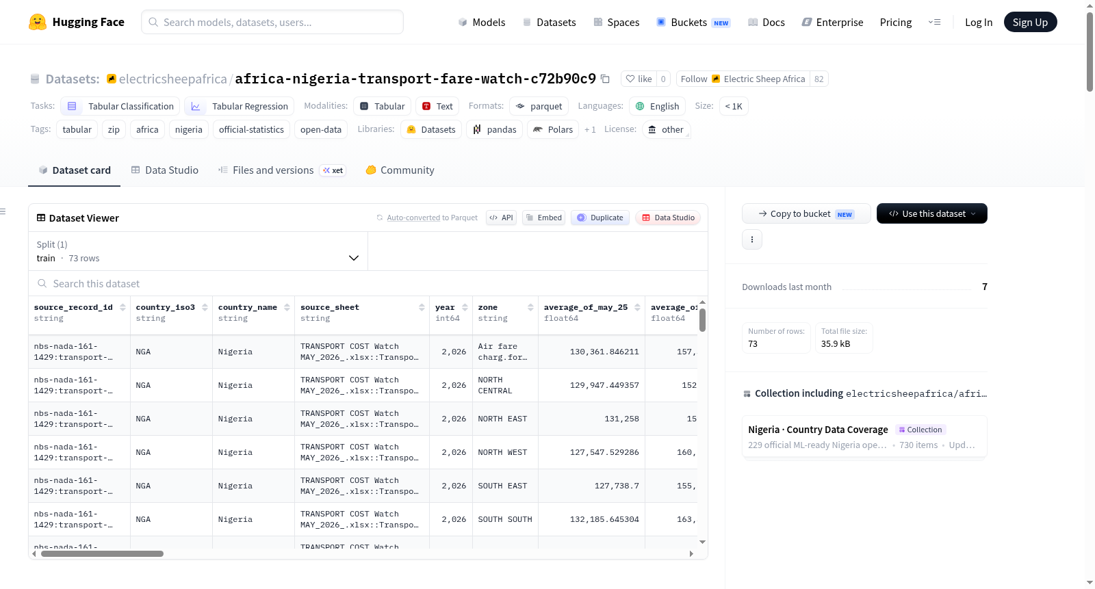Open the electricsheepafrica owner link

click(173, 79)
